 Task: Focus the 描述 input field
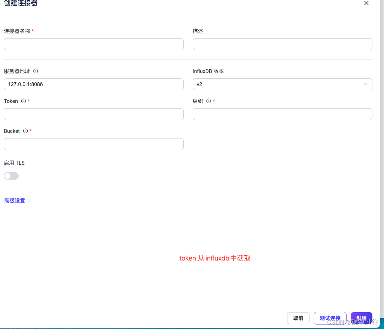click(282, 44)
